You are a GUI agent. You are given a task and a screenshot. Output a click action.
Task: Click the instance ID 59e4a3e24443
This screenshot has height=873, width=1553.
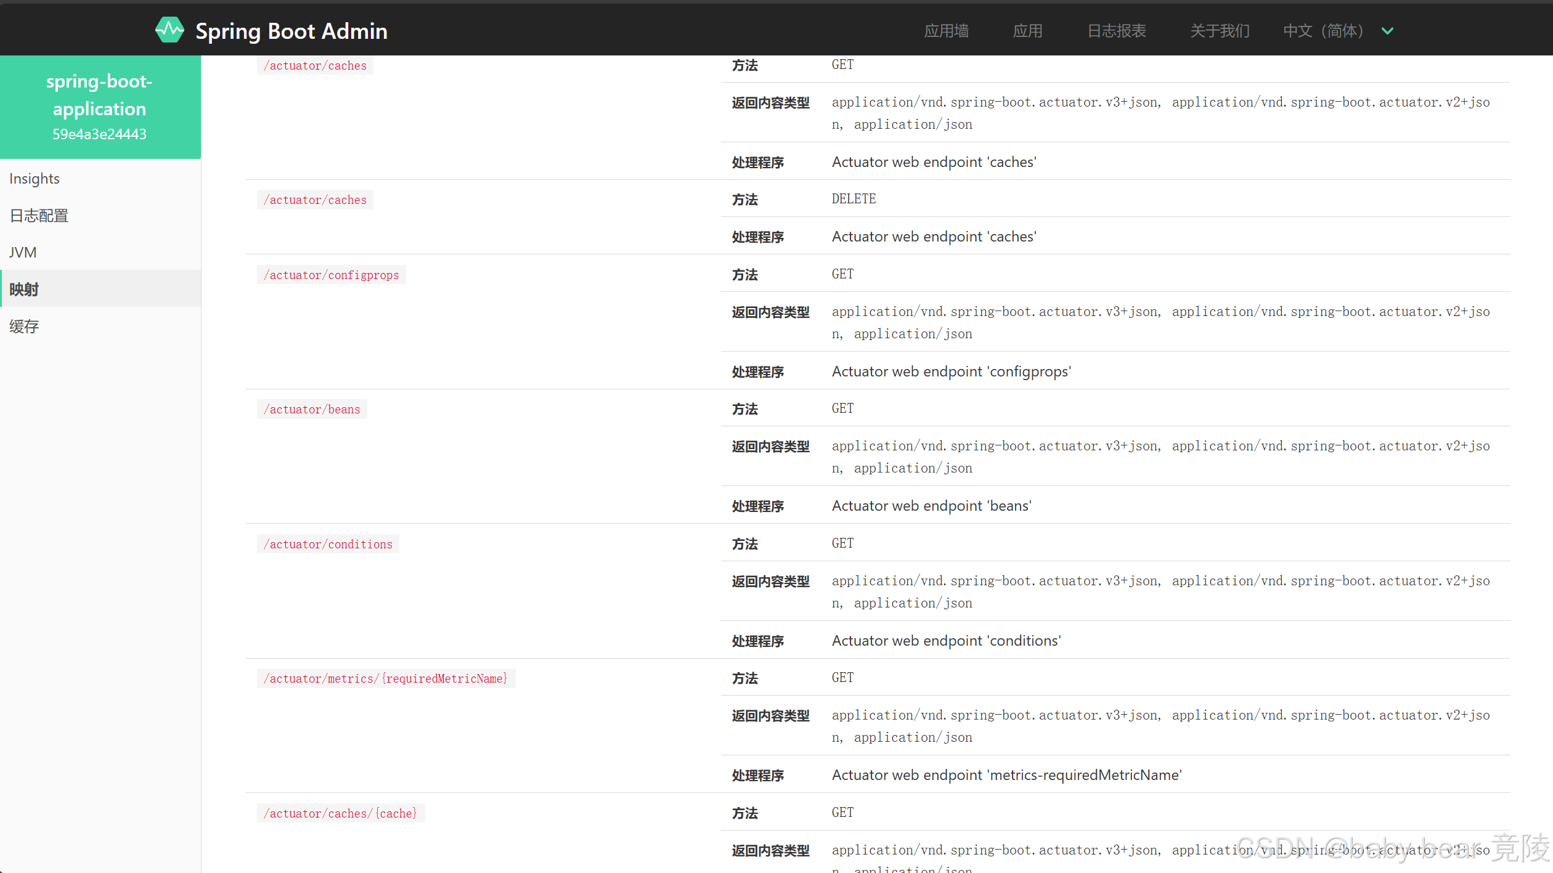(x=100, y=134)
